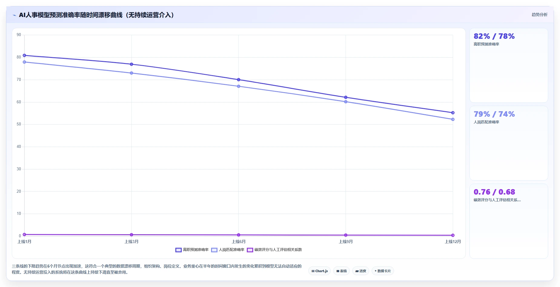Click the 离职预测准确率 data point at 上线1月
The width and height of the screenshot is (560, 287).
pos(25,55)
